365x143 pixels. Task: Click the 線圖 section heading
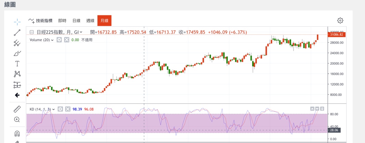(x=10, y=4)
